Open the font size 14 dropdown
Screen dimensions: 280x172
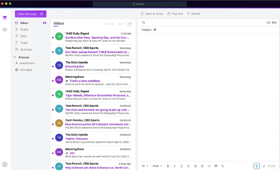(x=145, y=166)
